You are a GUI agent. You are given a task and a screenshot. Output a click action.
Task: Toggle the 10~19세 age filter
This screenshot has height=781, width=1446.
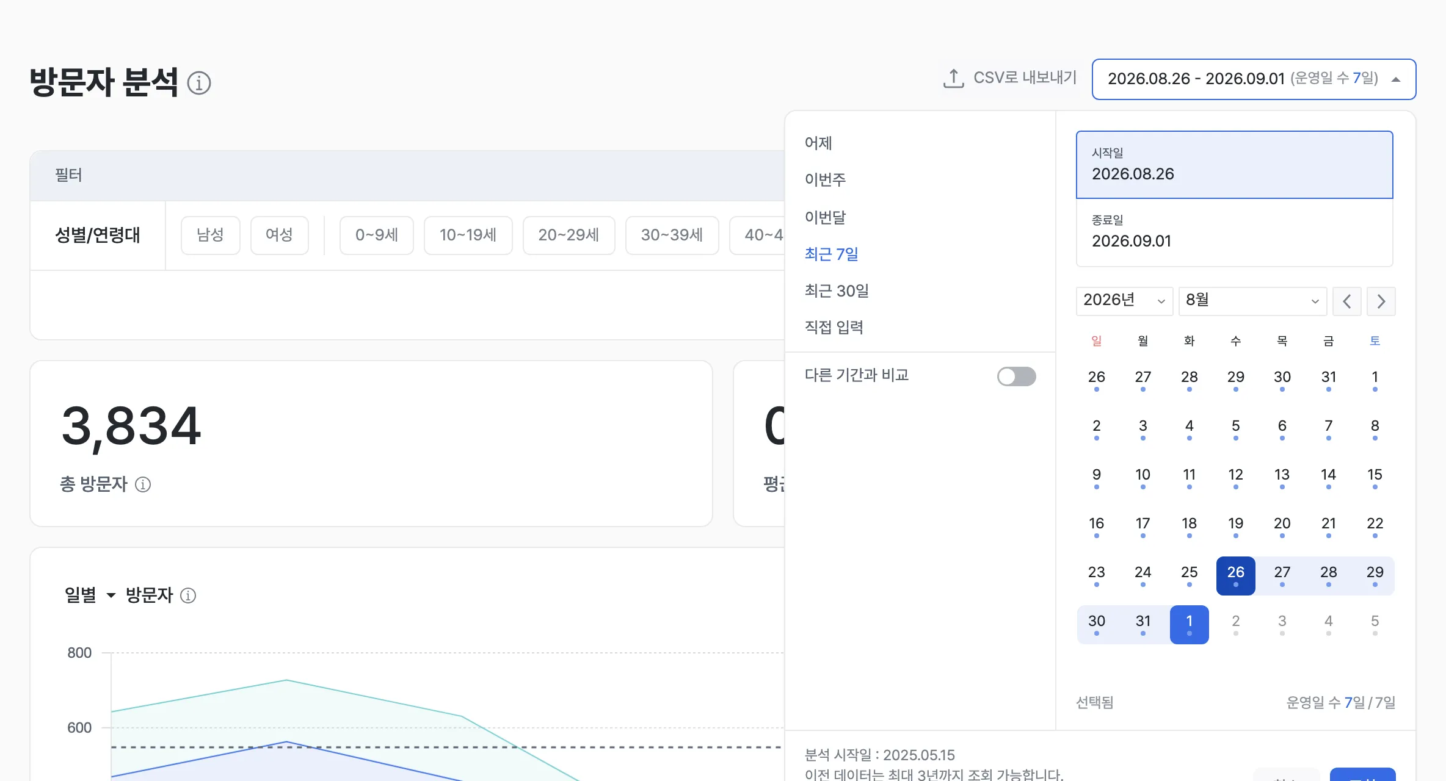click(x=468, y=235)
